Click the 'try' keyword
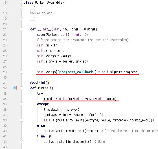 coord(40,94)
